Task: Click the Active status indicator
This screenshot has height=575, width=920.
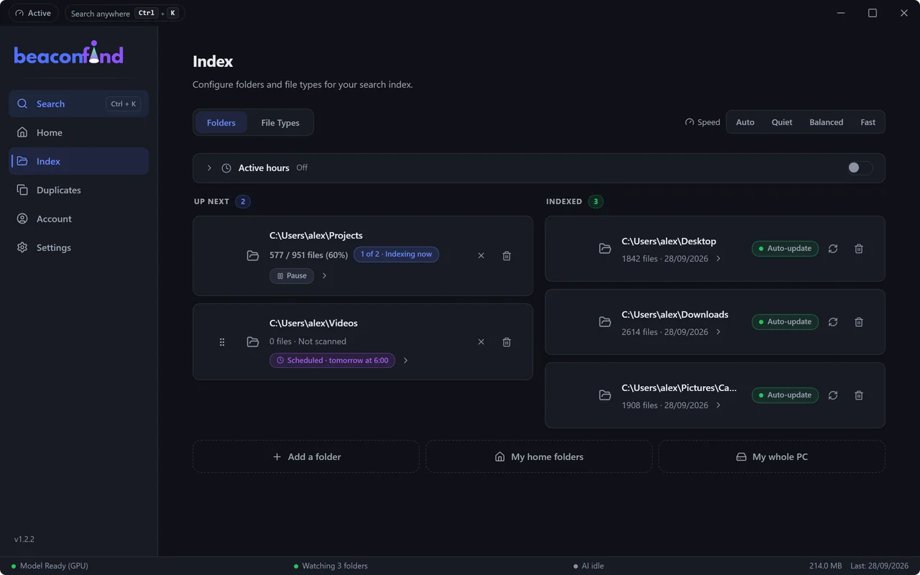Action: pyautogui.click(x=34, y=13)
